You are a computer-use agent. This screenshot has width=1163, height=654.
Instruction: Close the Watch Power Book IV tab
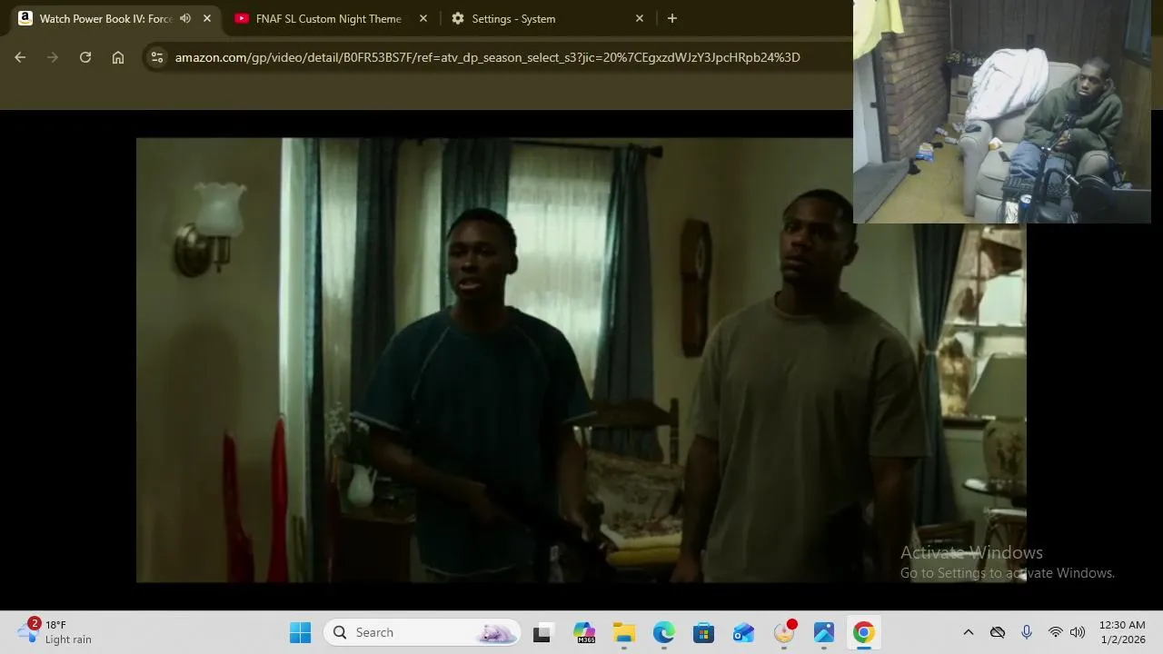pyautogui.click(x=207, y=18)
